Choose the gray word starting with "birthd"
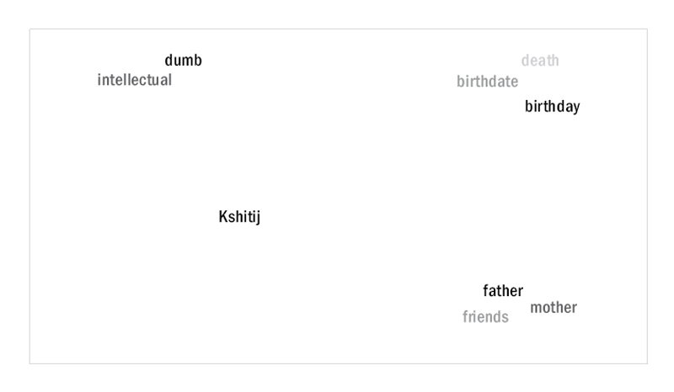The width and height of the screenshot is (674, 392). (488, 81)
